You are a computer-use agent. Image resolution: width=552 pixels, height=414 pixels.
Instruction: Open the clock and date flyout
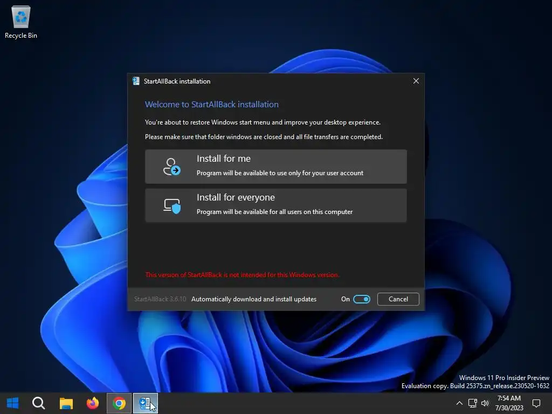509,403
